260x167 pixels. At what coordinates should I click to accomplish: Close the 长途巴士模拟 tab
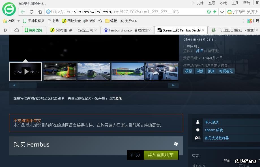(x=257, y=30)
